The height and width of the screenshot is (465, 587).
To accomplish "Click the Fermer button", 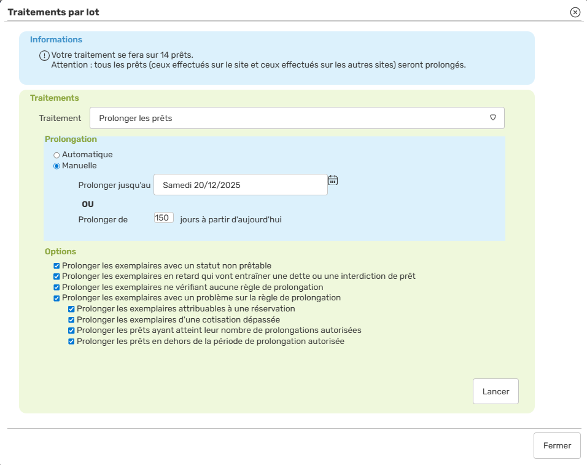I will [x=557, y=445].
